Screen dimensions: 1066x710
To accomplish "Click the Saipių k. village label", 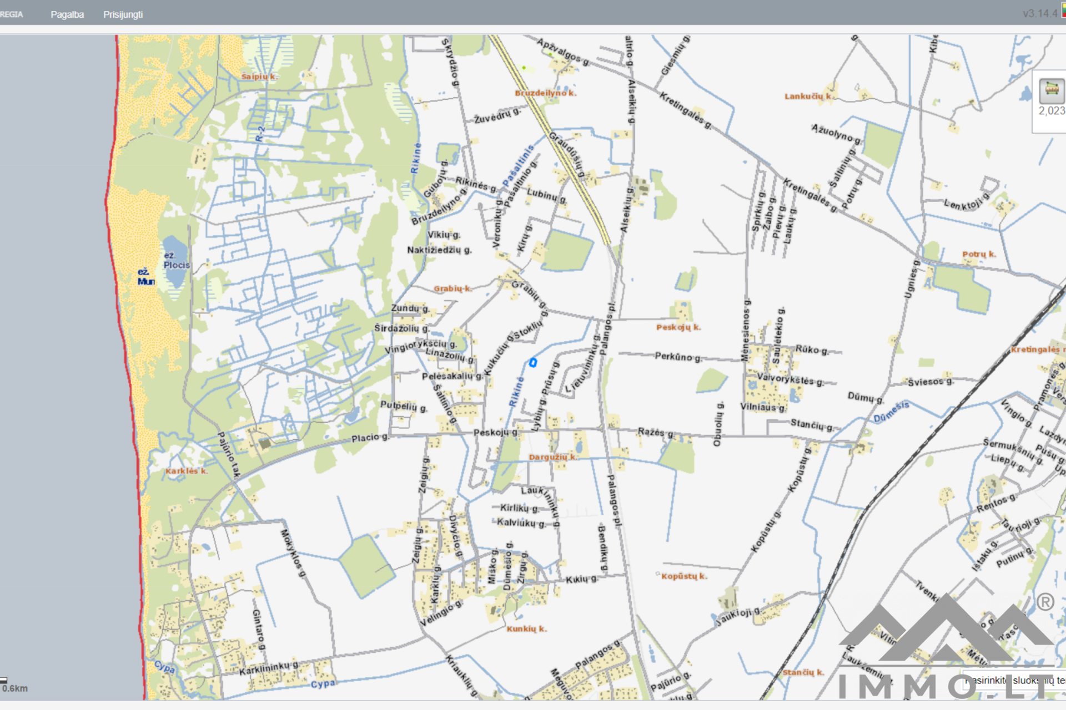I will tap(259, 77).
